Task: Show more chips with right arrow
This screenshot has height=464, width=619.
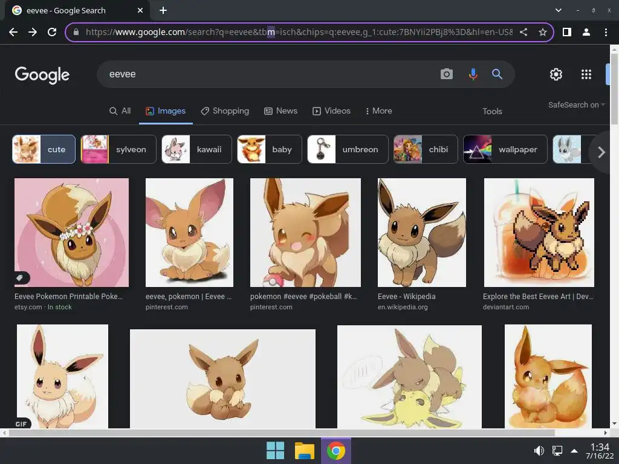Action: pos(601,152)
